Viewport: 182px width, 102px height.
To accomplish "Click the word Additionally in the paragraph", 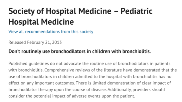I will (x=119, y=90).
